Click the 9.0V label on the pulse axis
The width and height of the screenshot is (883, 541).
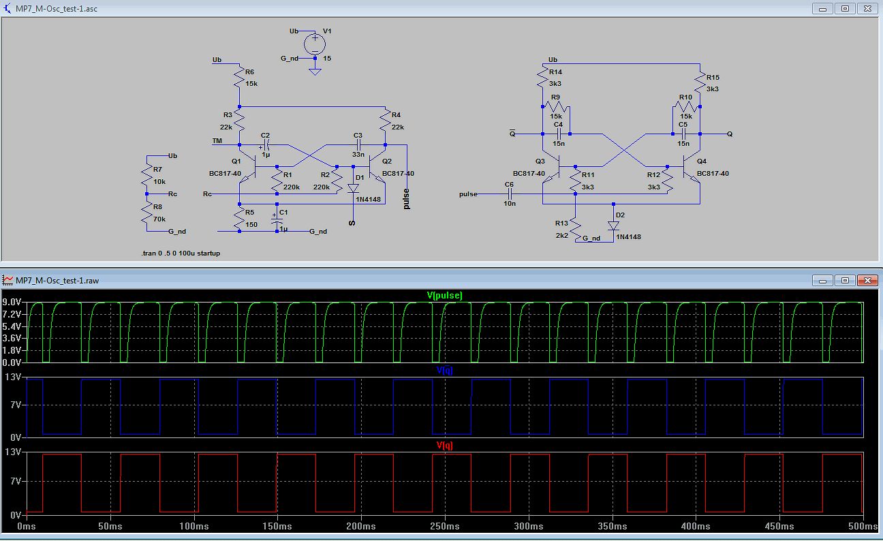click(x=13, y=303)
